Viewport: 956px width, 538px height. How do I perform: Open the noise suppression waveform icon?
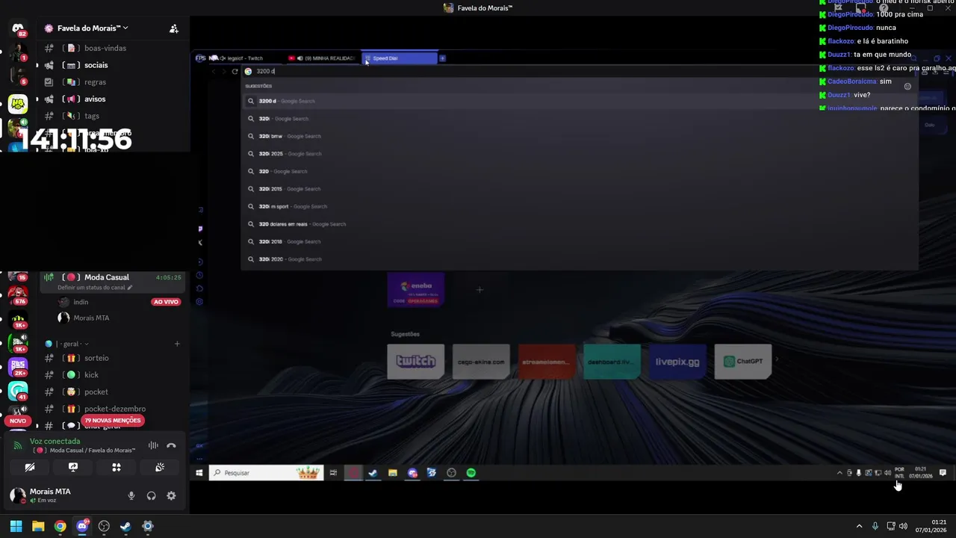tap(153, 445)
